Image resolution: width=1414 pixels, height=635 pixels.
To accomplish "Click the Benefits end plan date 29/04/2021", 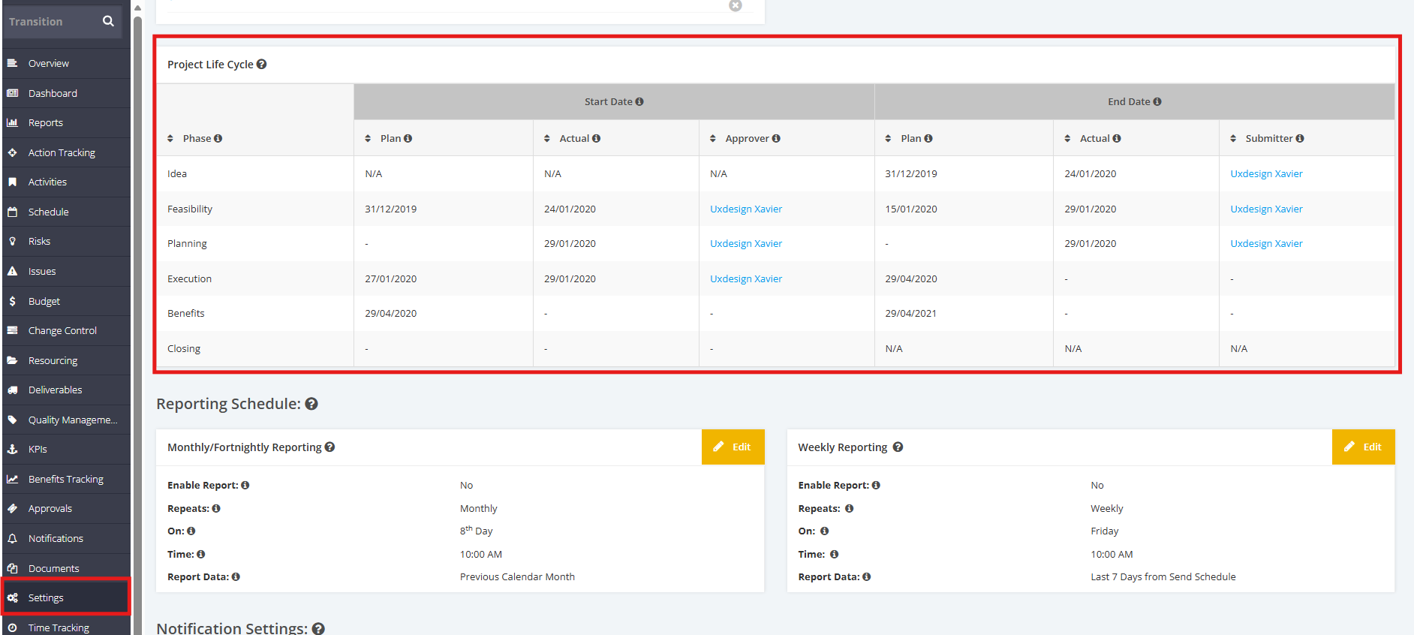I will pos(911,314).
